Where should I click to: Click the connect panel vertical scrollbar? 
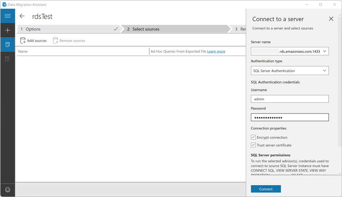340,81
